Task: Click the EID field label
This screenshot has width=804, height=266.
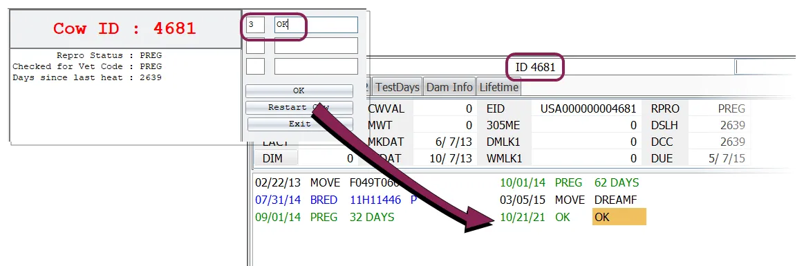Action: (495, 108)
